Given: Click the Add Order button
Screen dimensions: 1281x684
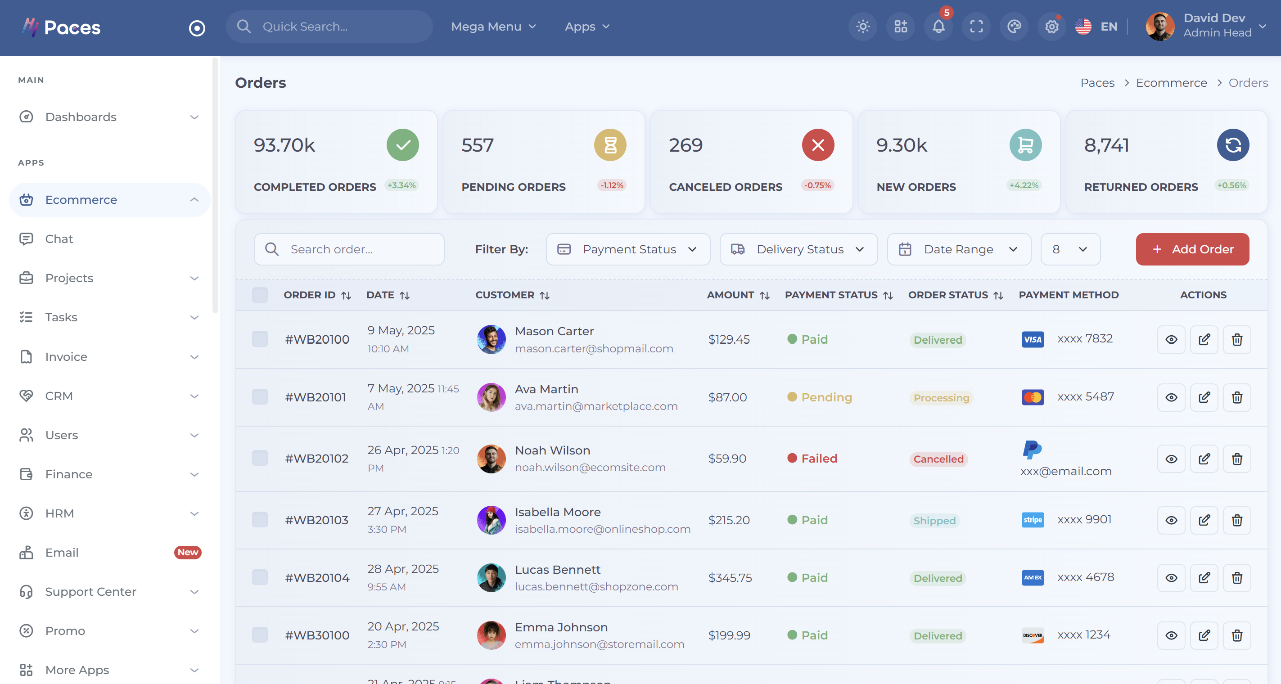Looking at the screenshot, I should click(1192, 249).
